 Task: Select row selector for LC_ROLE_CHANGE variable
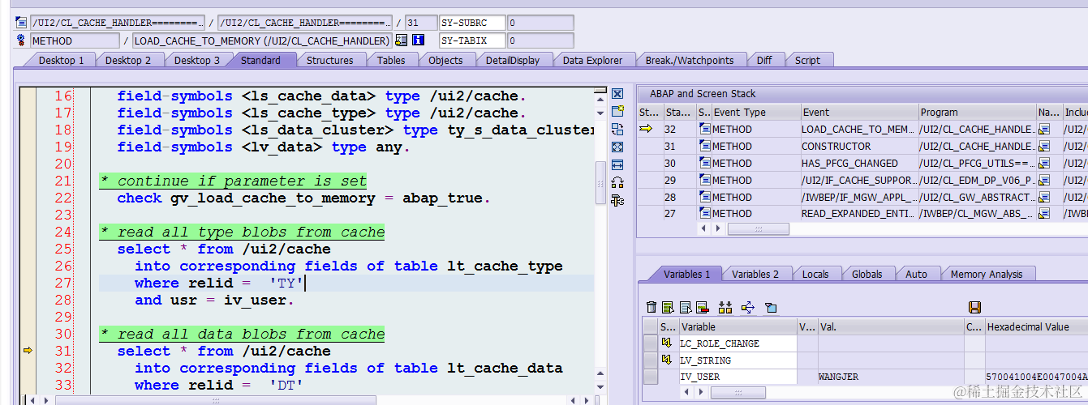[651, 343]
